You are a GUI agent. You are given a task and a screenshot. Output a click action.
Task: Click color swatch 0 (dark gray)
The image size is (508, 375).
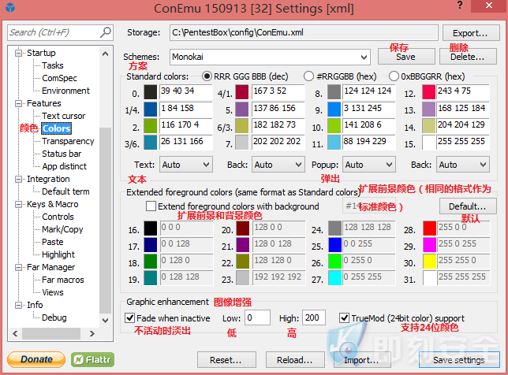point(151,92)
